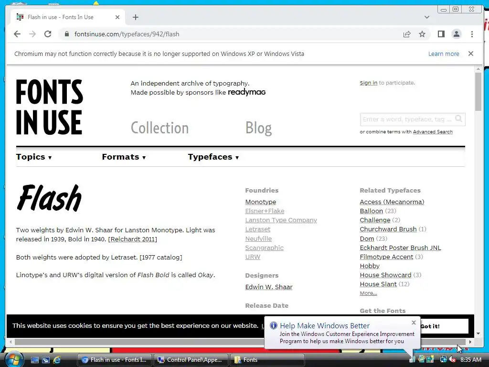Click the Fonts In Use logo
489x367 pixels.
50,107
